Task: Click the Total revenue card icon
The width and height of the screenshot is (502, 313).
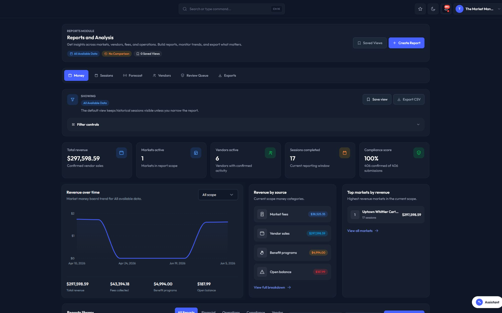Action: pyautogui.click(x=121, y=153)
